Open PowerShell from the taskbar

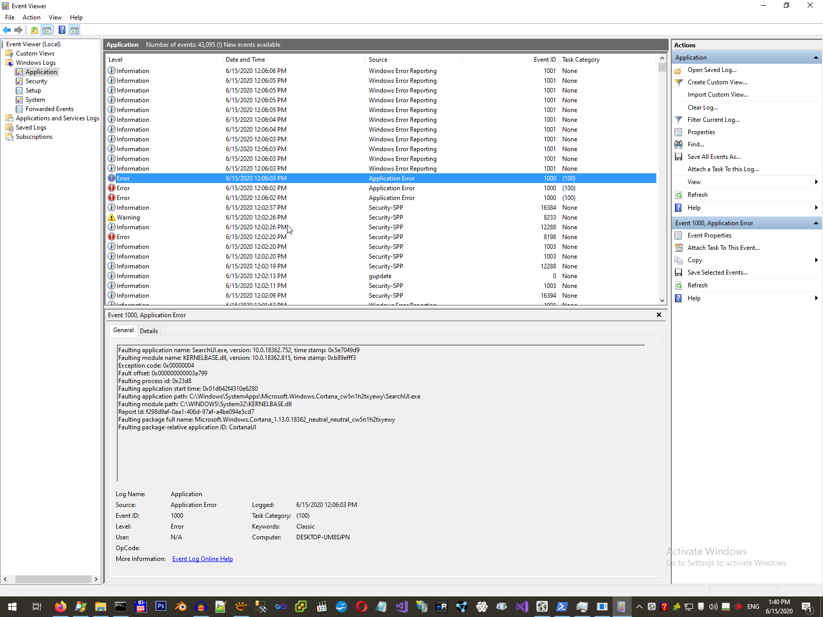[562, 607]
